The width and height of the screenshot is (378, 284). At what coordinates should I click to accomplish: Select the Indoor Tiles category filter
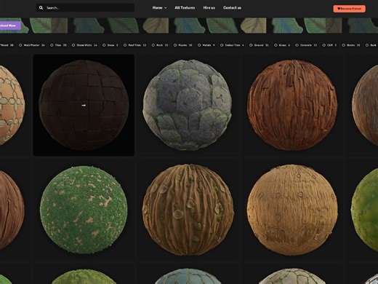coord(232,45)
